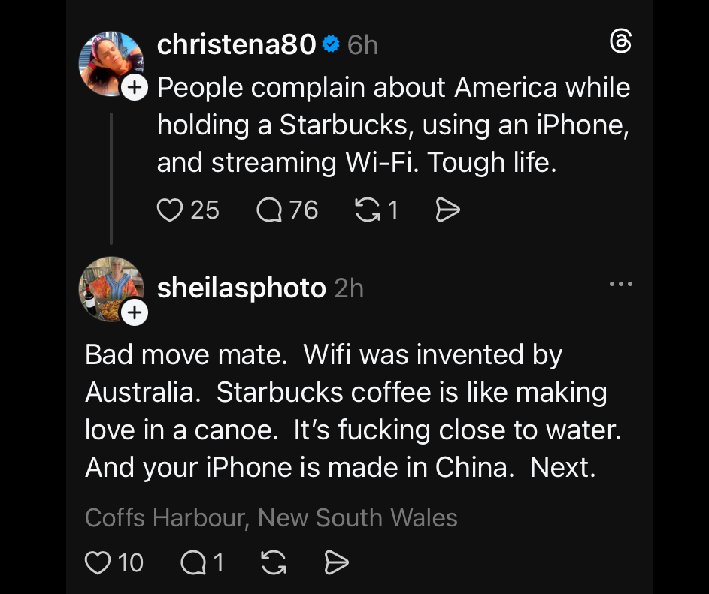Like christena80's post with the heart icon
This screenshot has width=709, height=594.
point(170,210)
